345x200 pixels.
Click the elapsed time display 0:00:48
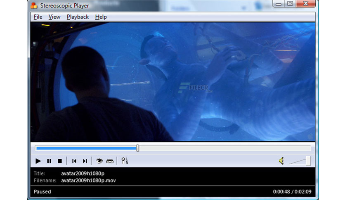click(281, 192)
